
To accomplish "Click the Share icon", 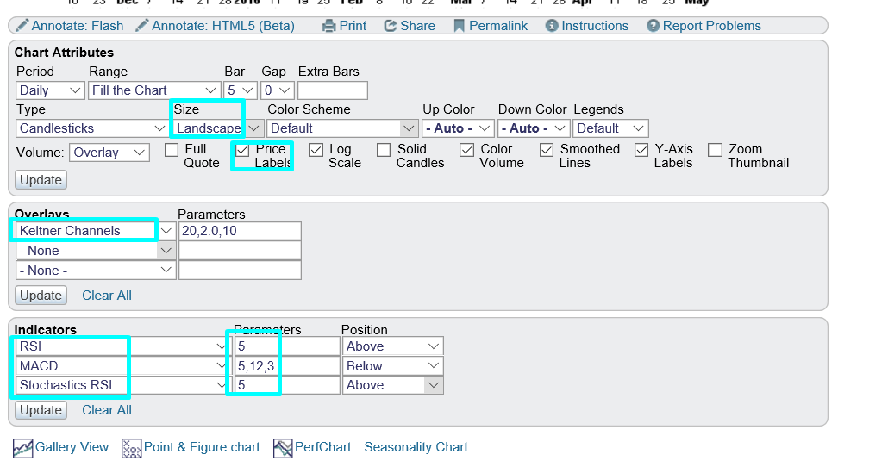I will click(x=391, y=26).
